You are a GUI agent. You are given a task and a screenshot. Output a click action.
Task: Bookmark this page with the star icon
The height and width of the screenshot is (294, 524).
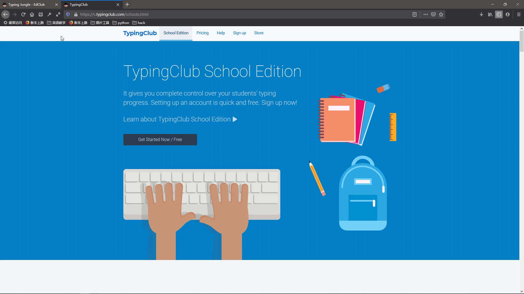point(441,14)
